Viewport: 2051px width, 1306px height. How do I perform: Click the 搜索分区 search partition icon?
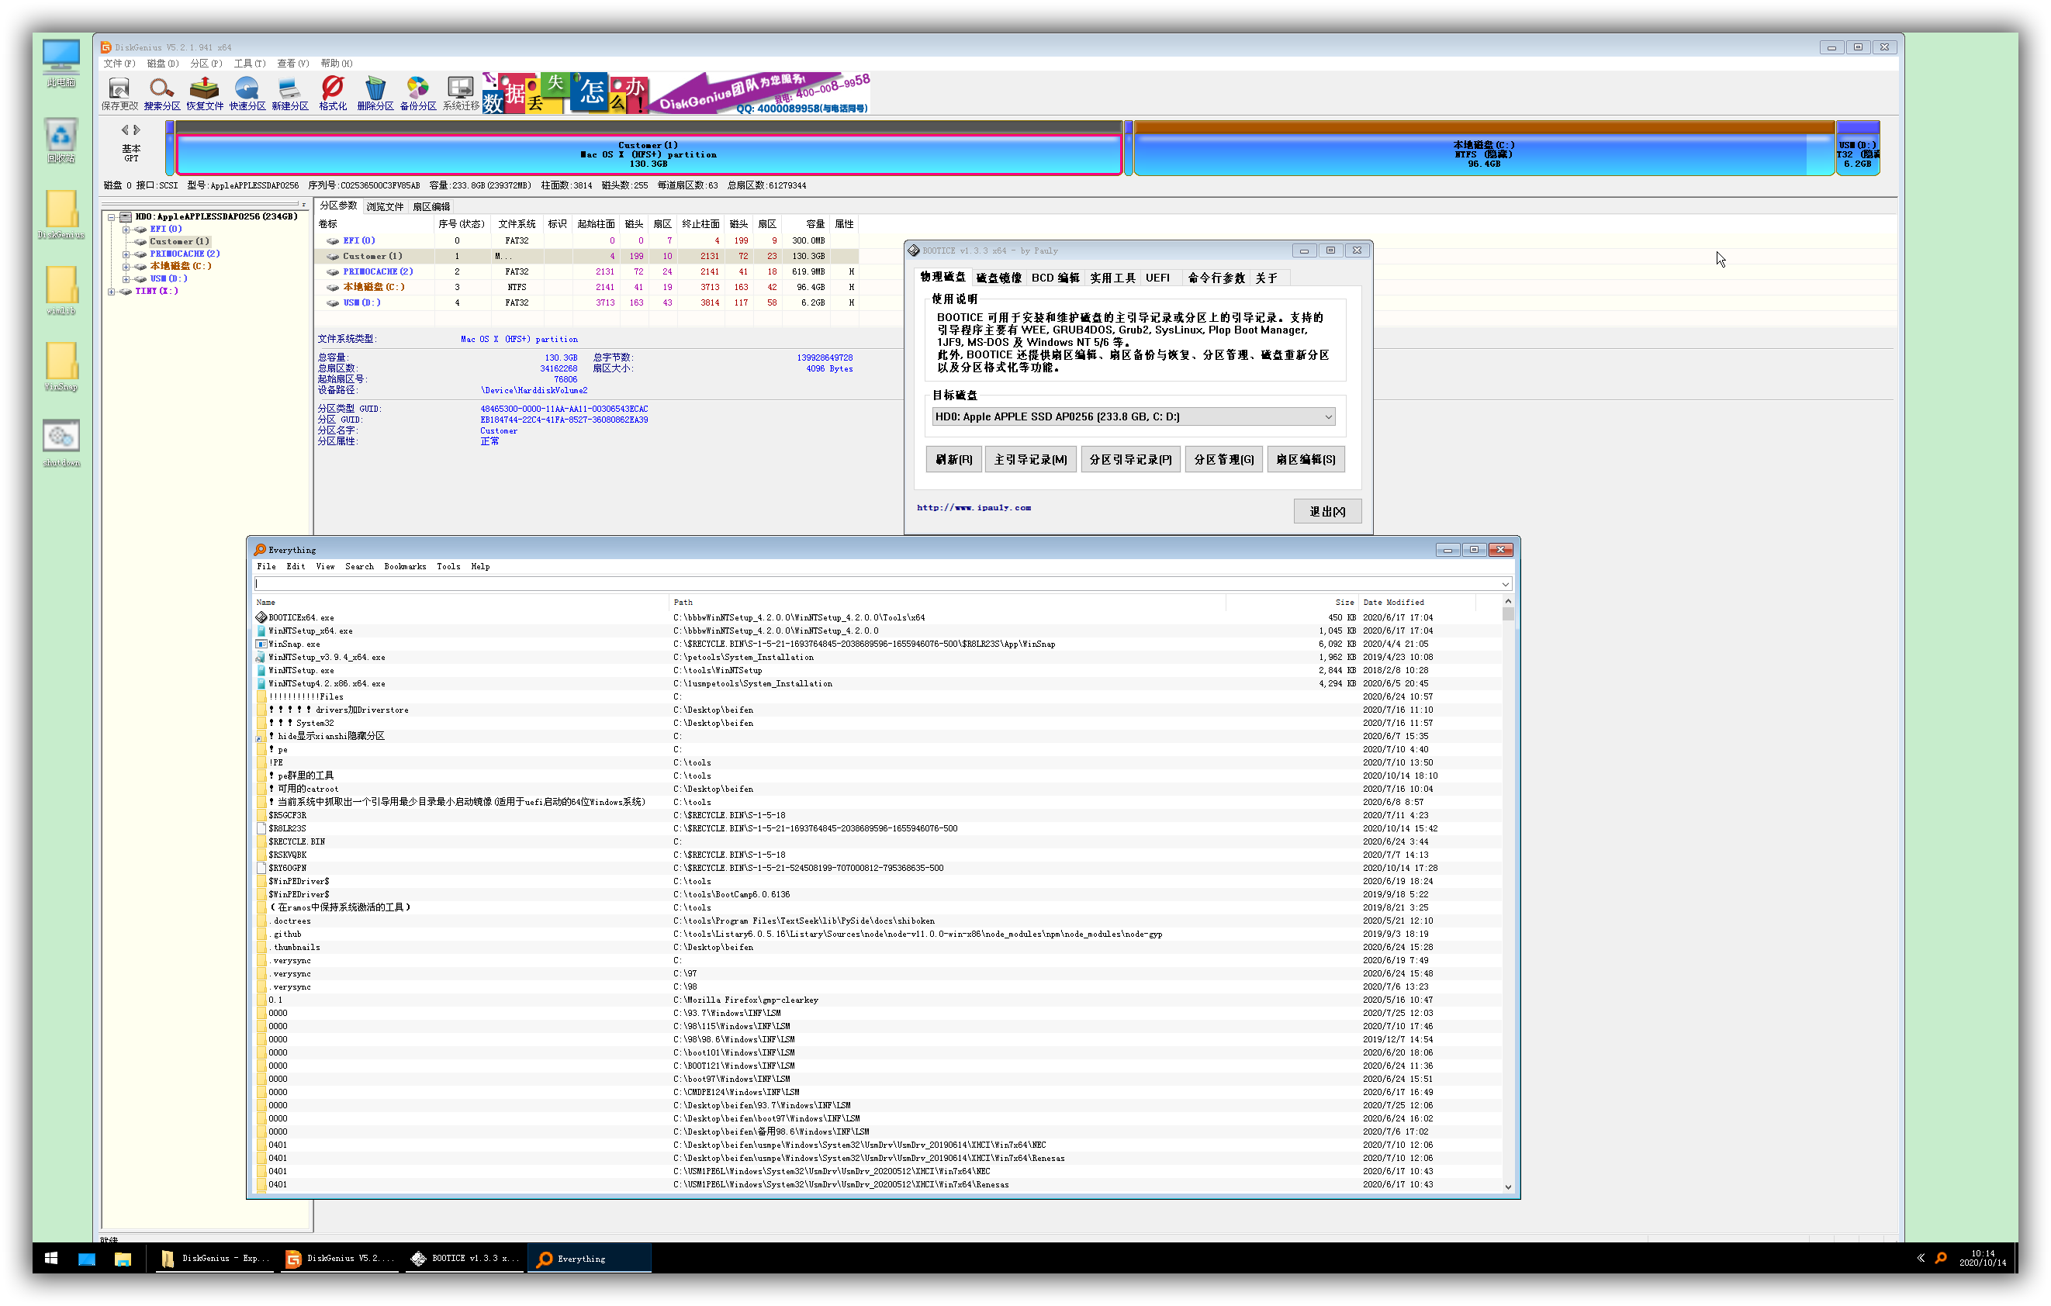(x=162, y=94)
